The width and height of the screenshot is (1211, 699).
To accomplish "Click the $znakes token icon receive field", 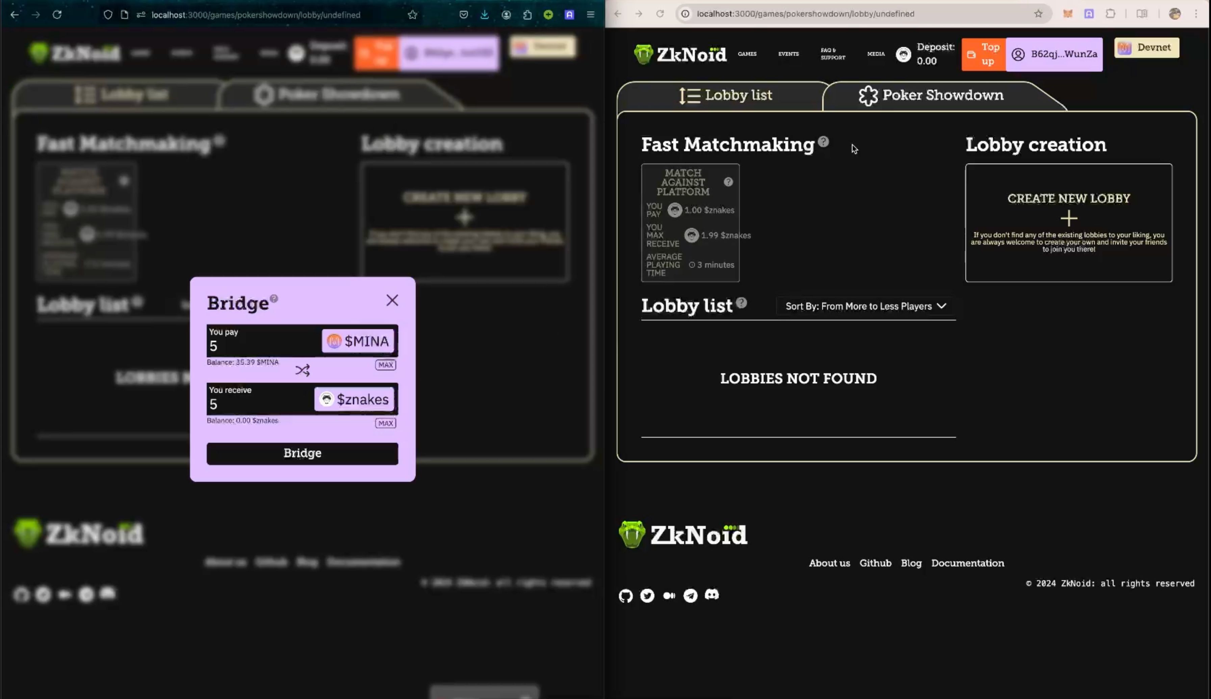I will coord(326,399).
